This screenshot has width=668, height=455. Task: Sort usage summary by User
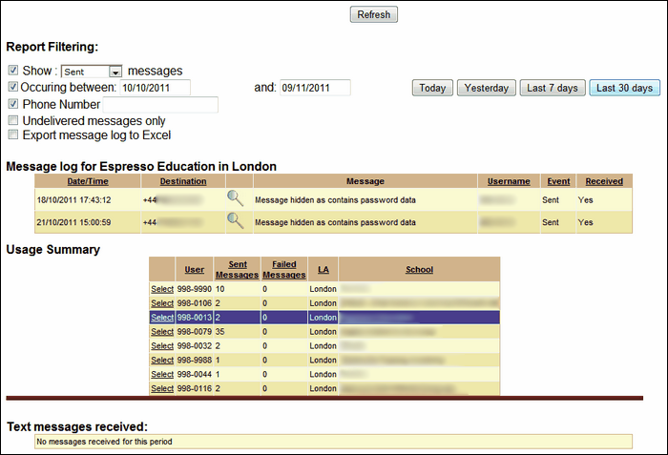(x=195, y=270)
